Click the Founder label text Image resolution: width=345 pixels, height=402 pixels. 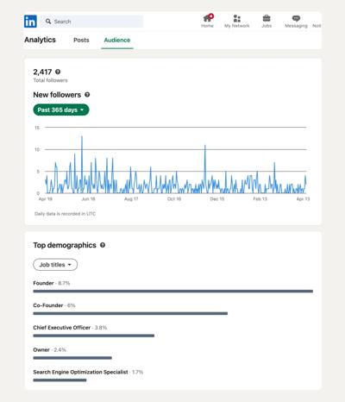pos(43,283)
